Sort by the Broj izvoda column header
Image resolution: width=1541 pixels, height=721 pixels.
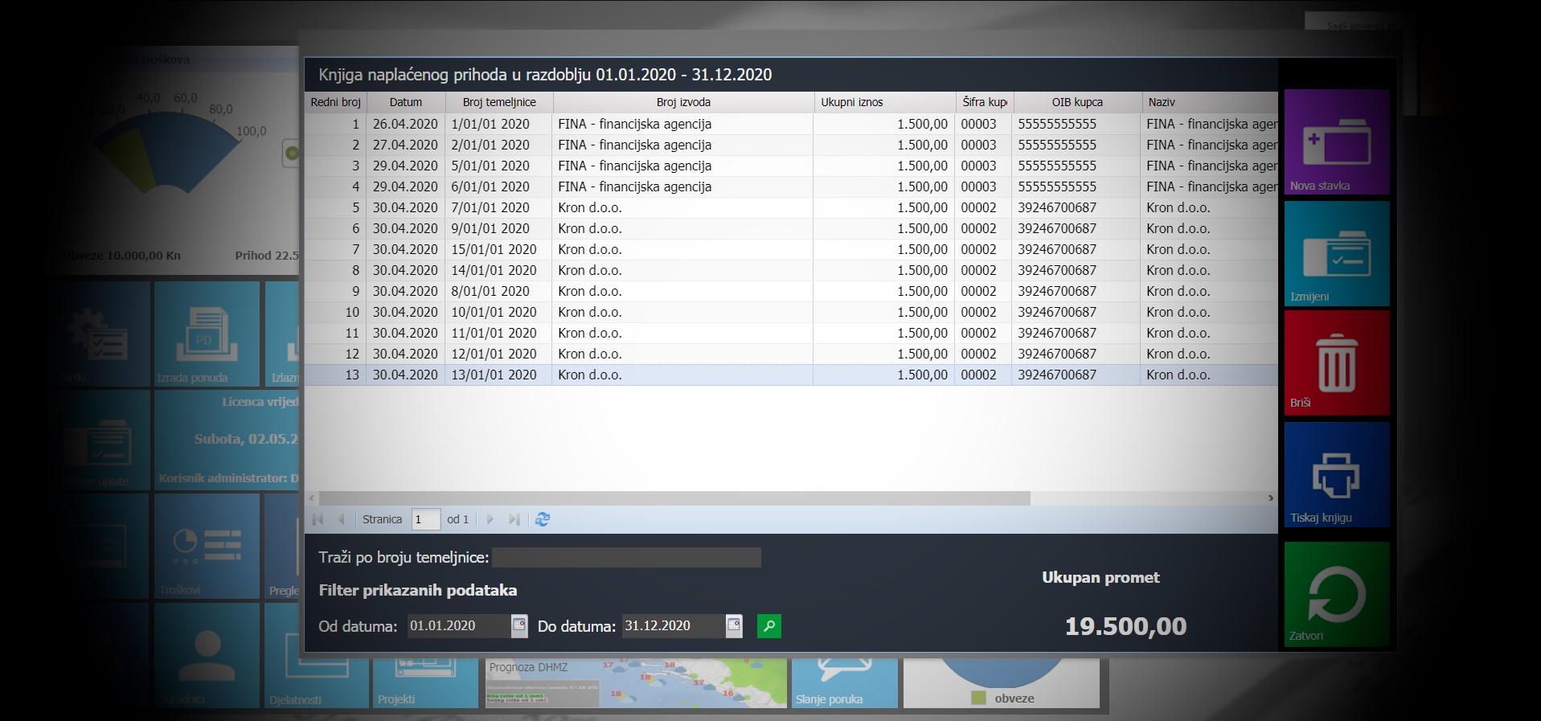pyautogui.click(x=683, y=102)
